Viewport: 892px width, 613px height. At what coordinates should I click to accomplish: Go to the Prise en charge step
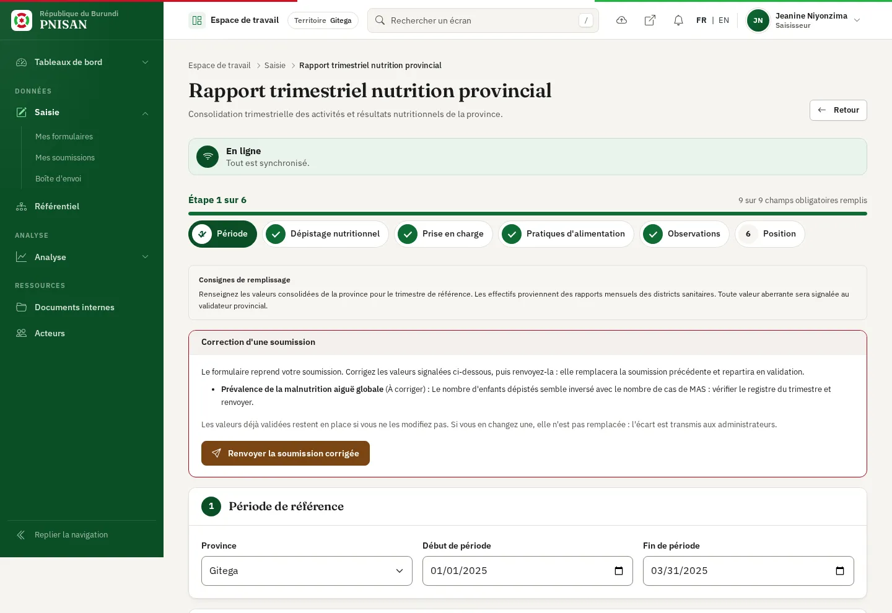tap(444, 234)
